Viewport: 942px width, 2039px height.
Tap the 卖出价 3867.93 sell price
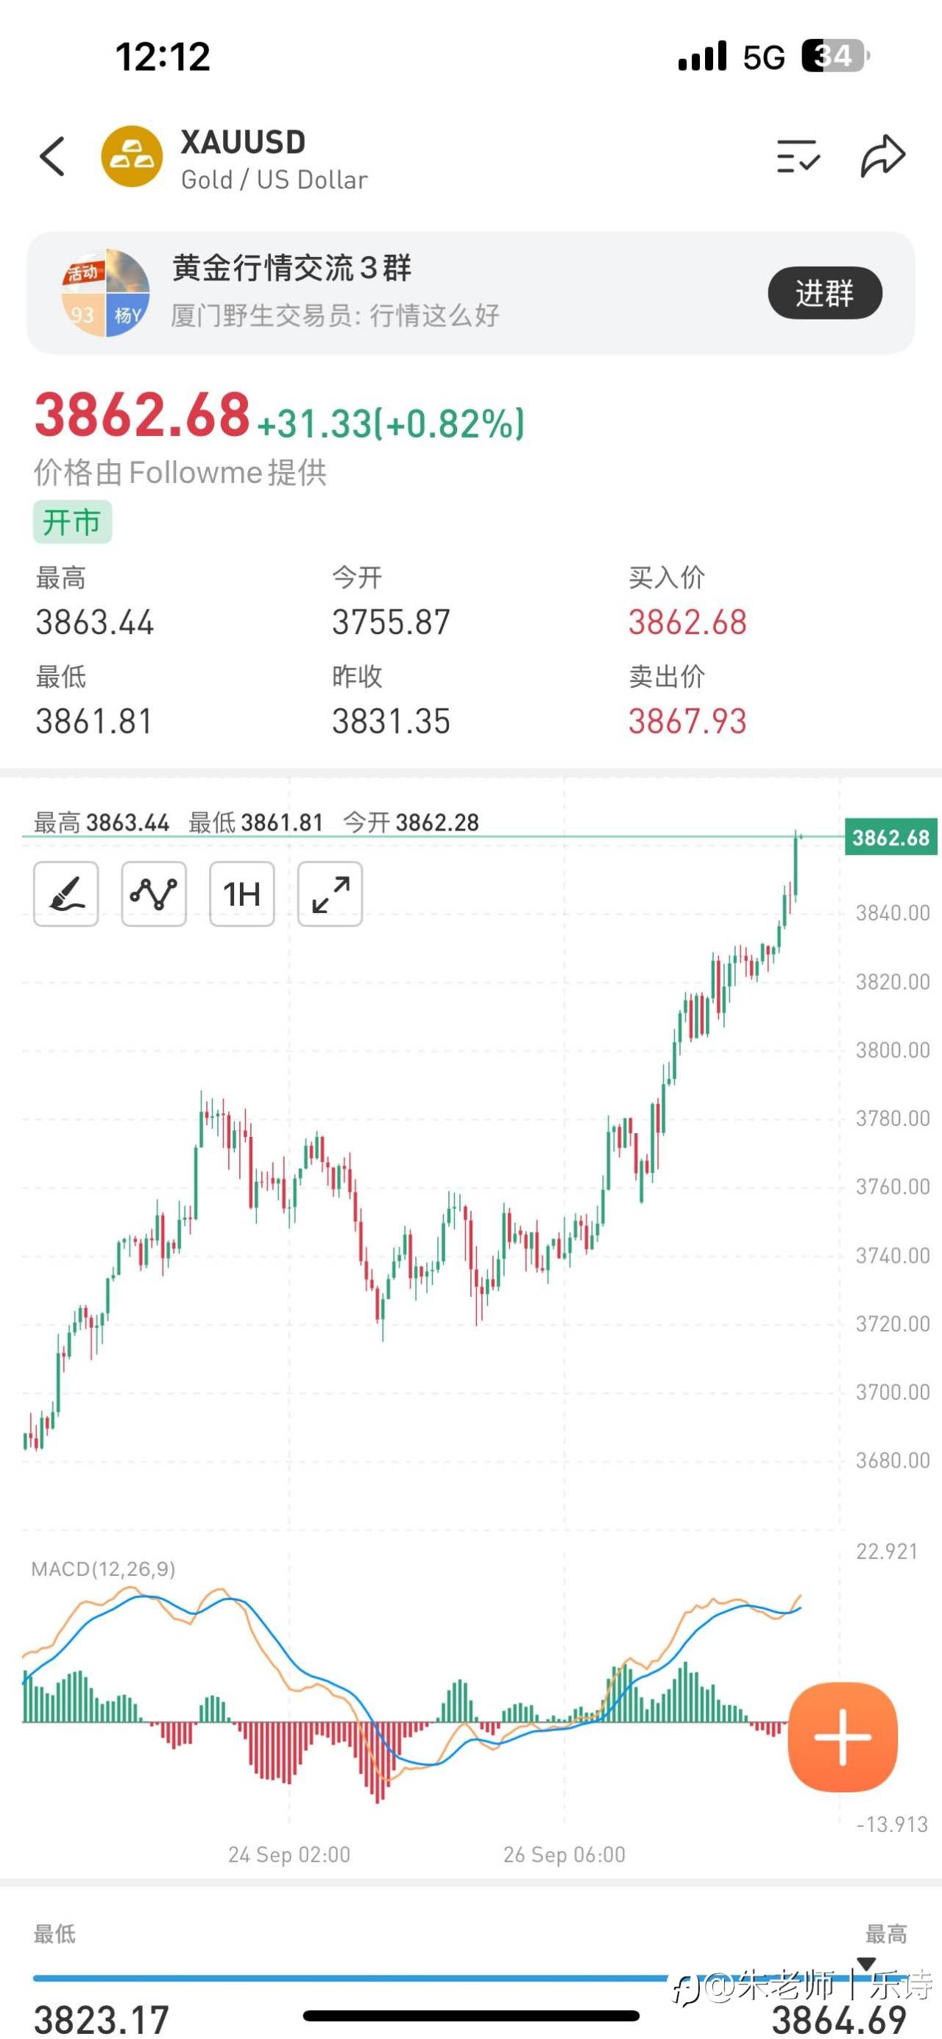pos(687,721)
